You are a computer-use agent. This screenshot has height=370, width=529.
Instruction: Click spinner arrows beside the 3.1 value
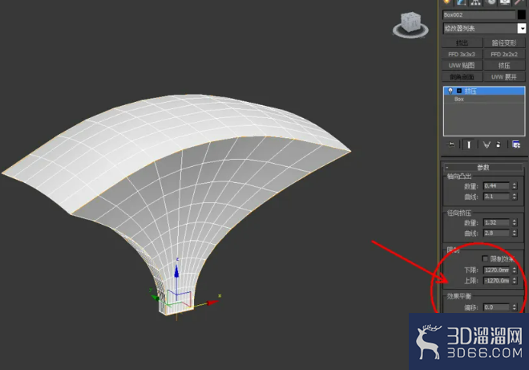click(x=515, y=197)
